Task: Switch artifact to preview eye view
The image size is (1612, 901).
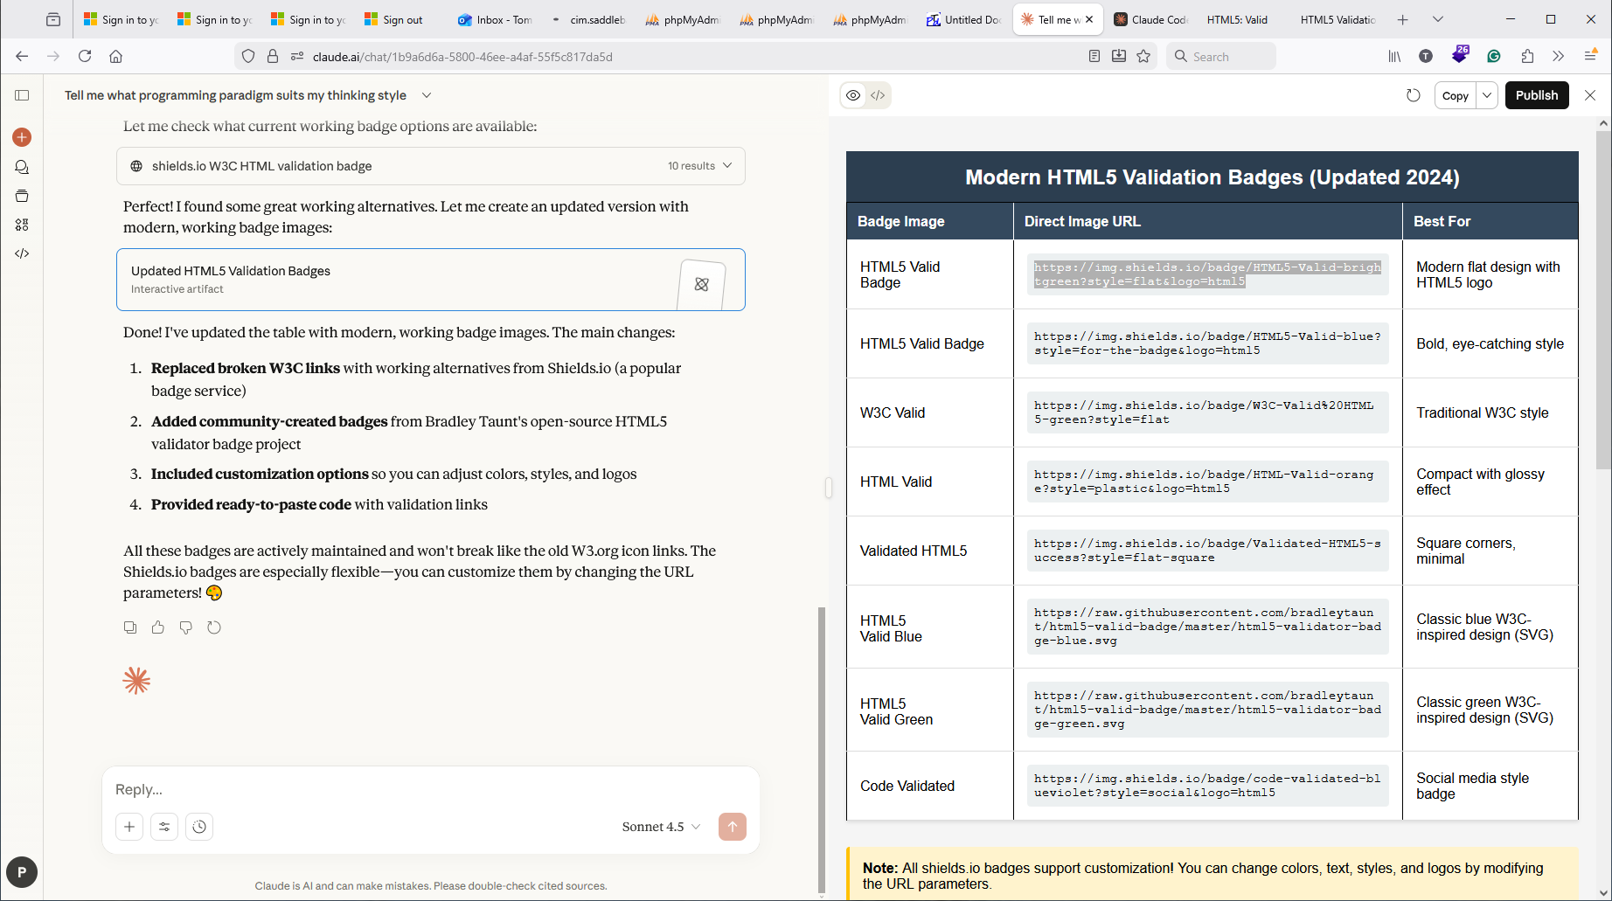Action: coord(853,95)
